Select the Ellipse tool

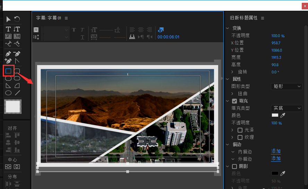8,93
